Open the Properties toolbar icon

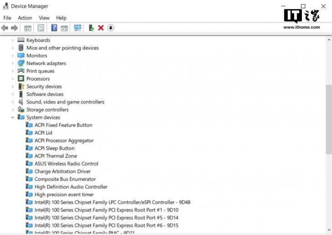click(41, 28)
